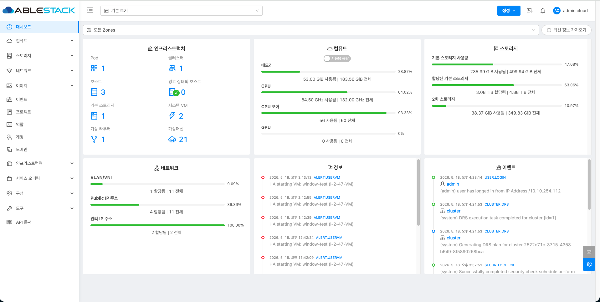Click the 프로젝트 icon in sidebar
Screen dimensions: 600x302
(x=9, y=112)
